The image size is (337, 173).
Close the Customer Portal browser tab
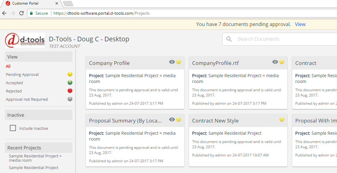57,3
